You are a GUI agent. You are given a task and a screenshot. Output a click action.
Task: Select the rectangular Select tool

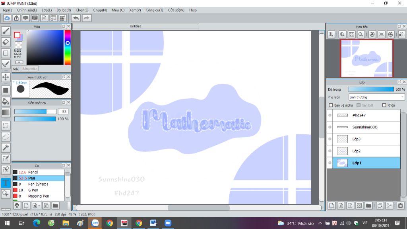(x=6, y=126)
